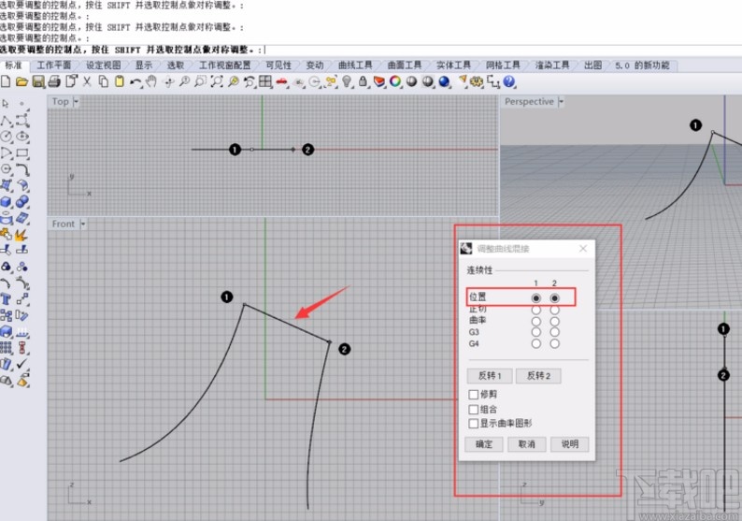Enable the 组合 checkbox
Image resolution: width=742 pixels, height=521 pixels.
click(x=473, y=409)
